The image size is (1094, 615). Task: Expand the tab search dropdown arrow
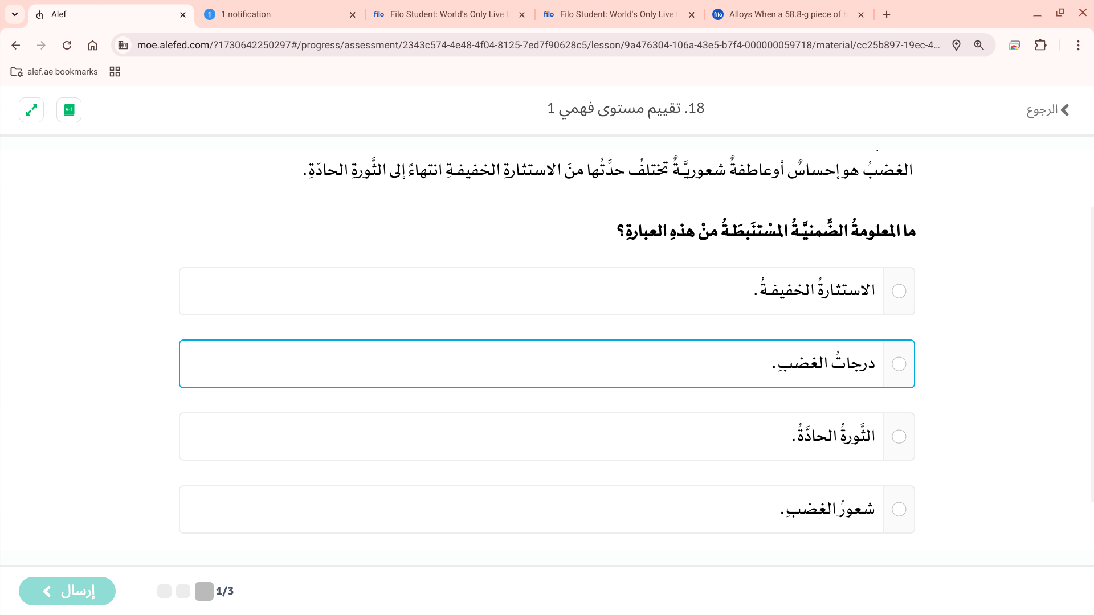15,14
